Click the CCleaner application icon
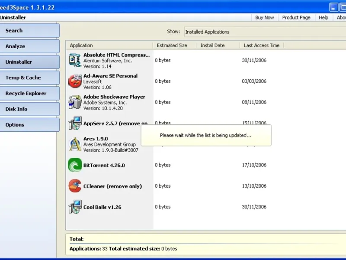Screen dimensions: 346x260 [x=75, y=186]
